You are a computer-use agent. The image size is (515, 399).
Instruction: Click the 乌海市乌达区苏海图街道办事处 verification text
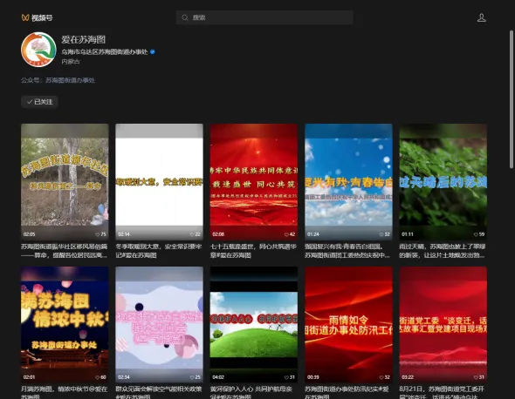point(105,51)
